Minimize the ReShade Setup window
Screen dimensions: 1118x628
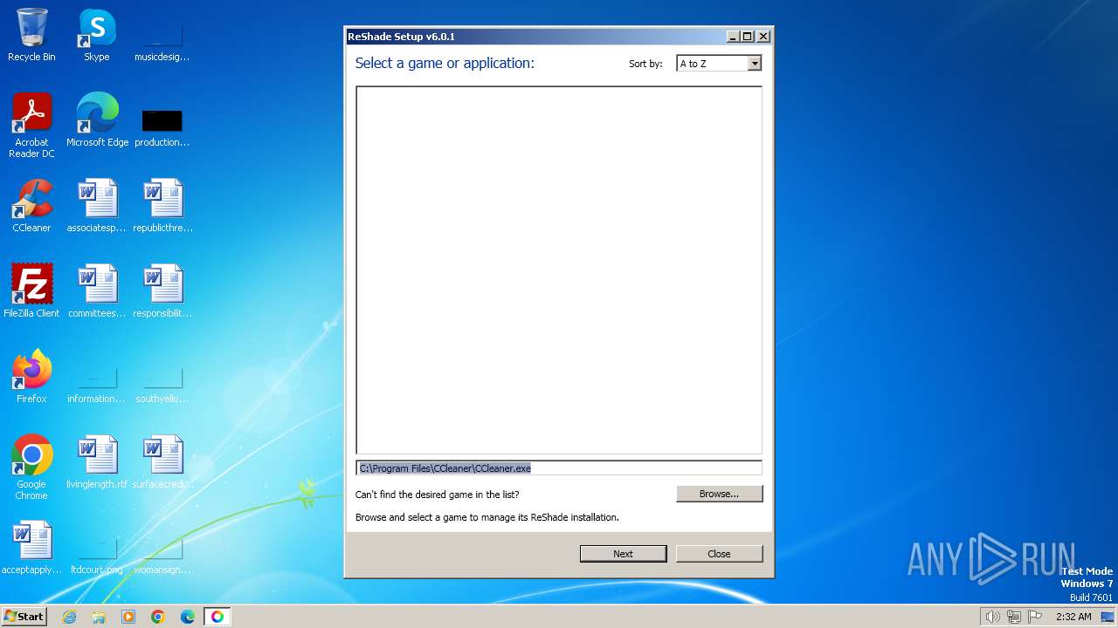[x=733, y=37]
